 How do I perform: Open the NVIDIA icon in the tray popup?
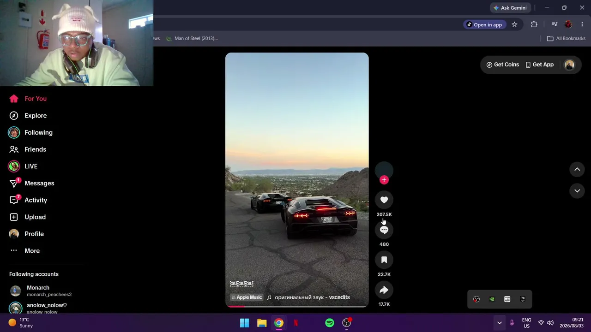pyautogui.click(x=492, y=299)
